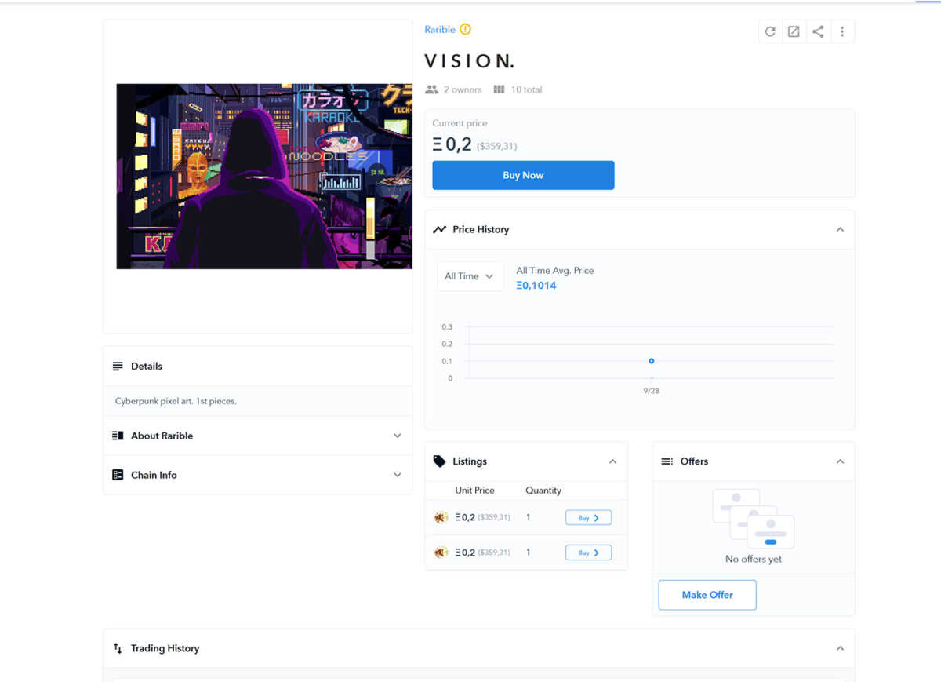The height and width of the screenshot is (682, 941).
Task: Collapse the Trading History panel
Action: (840, 648)
